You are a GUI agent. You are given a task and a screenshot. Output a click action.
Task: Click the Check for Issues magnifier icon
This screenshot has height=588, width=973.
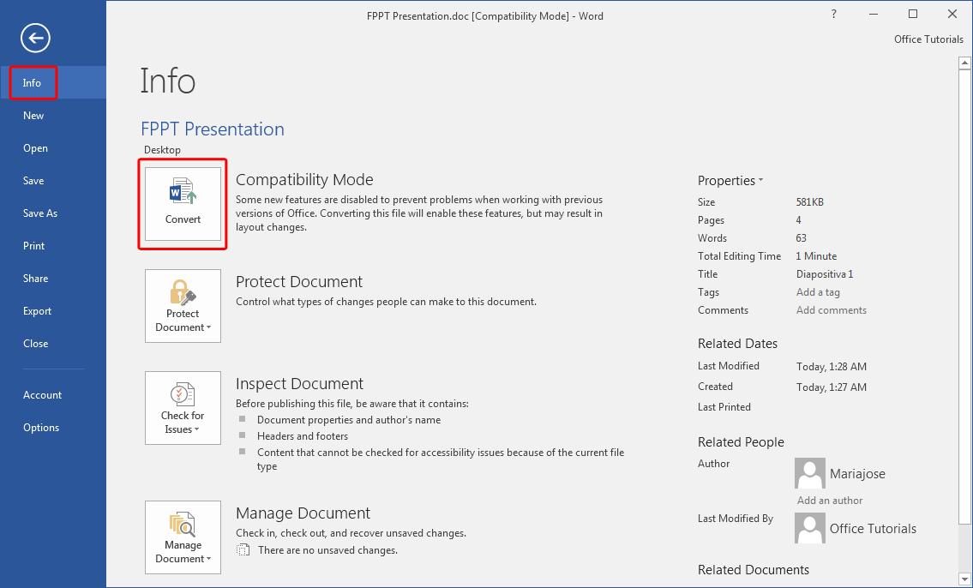pos(182,394)
